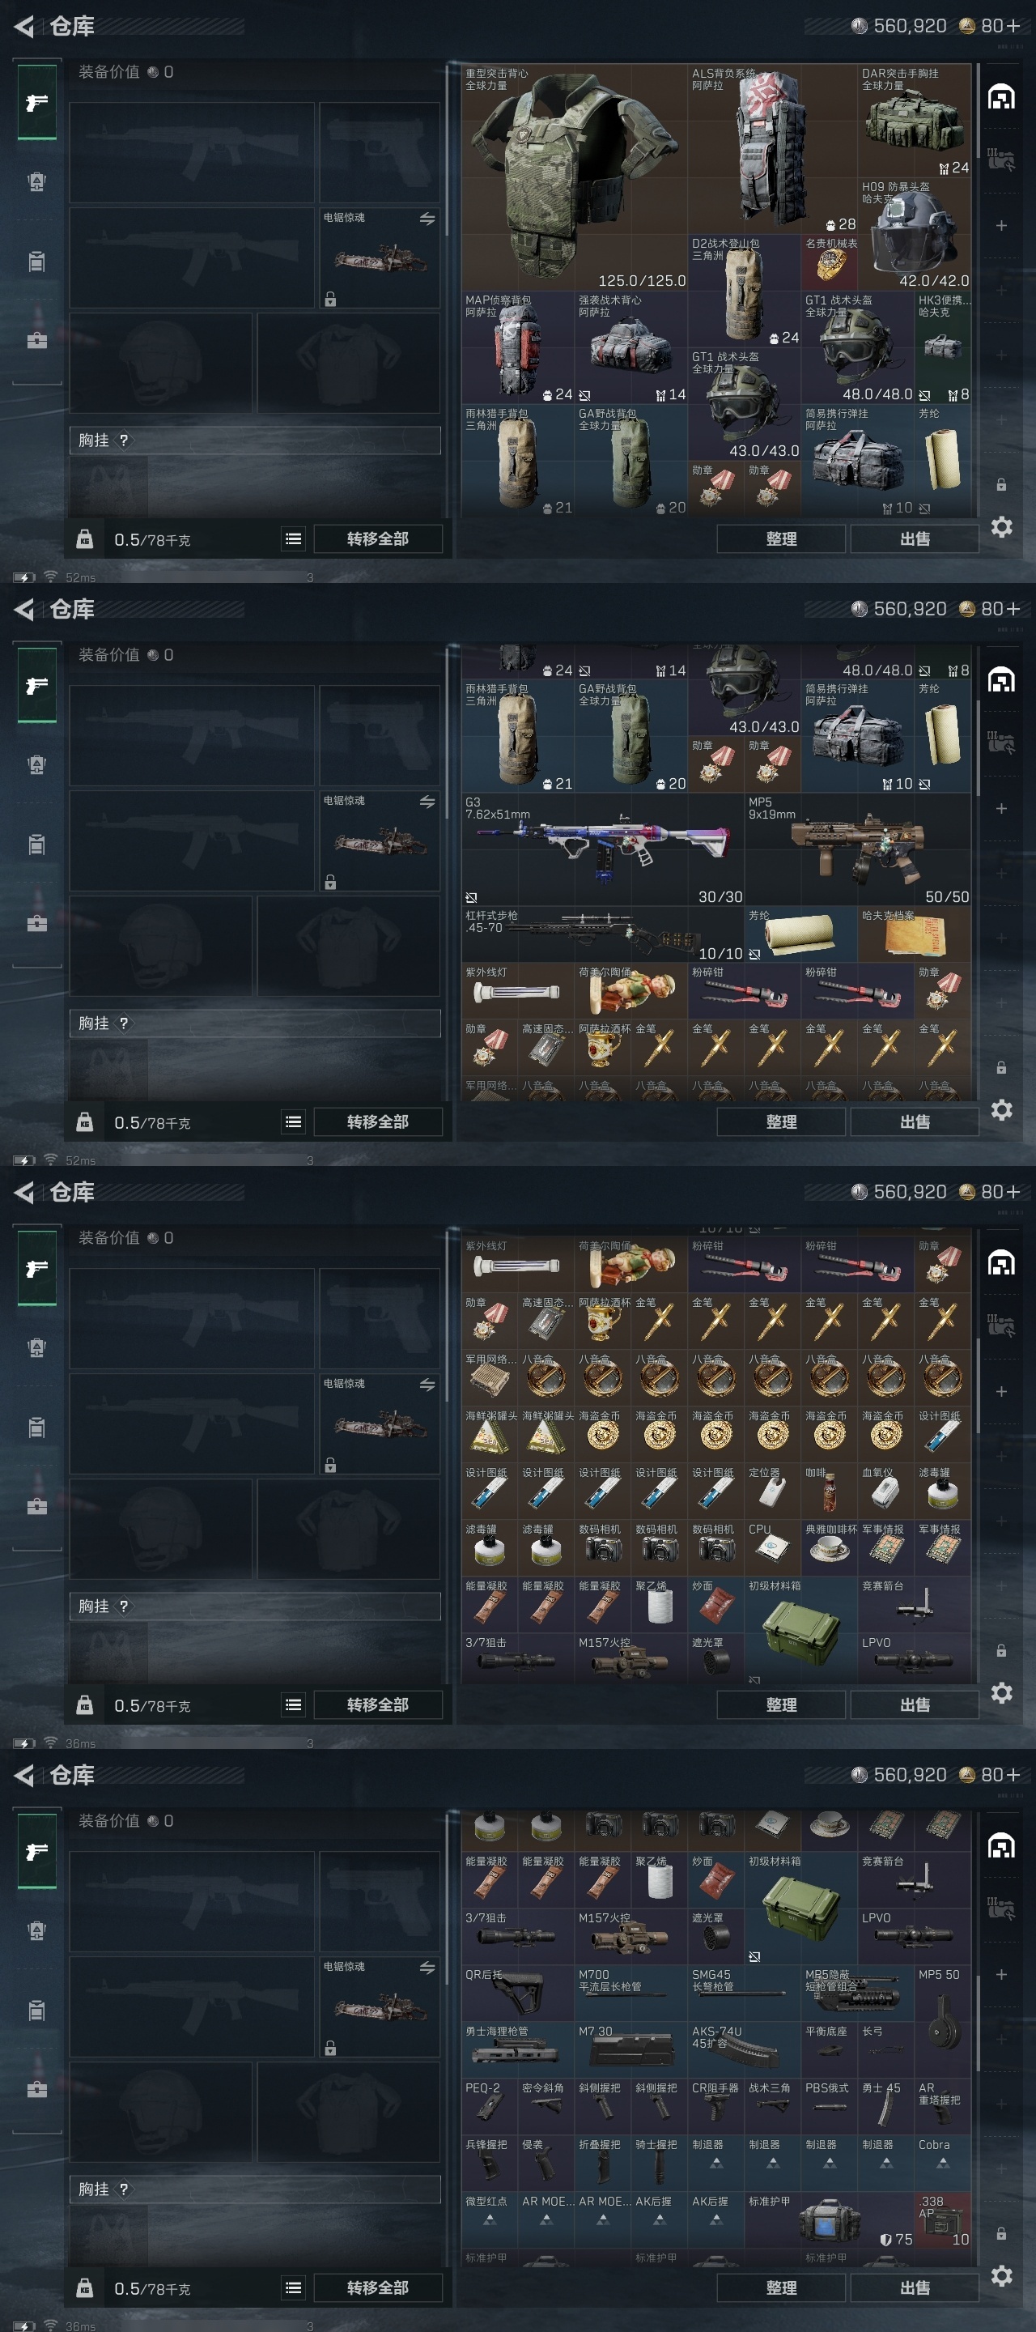The image size is (1036, 2332).
Task: Select the G3 7.62x51mm rifle
Action: pos(603,850)
